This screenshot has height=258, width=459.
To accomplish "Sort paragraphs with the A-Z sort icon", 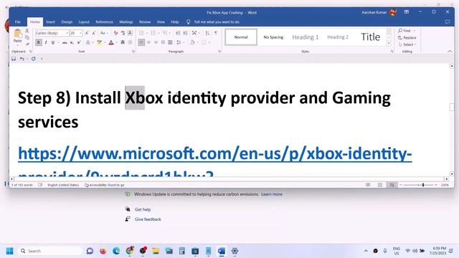I will point(207,33).
